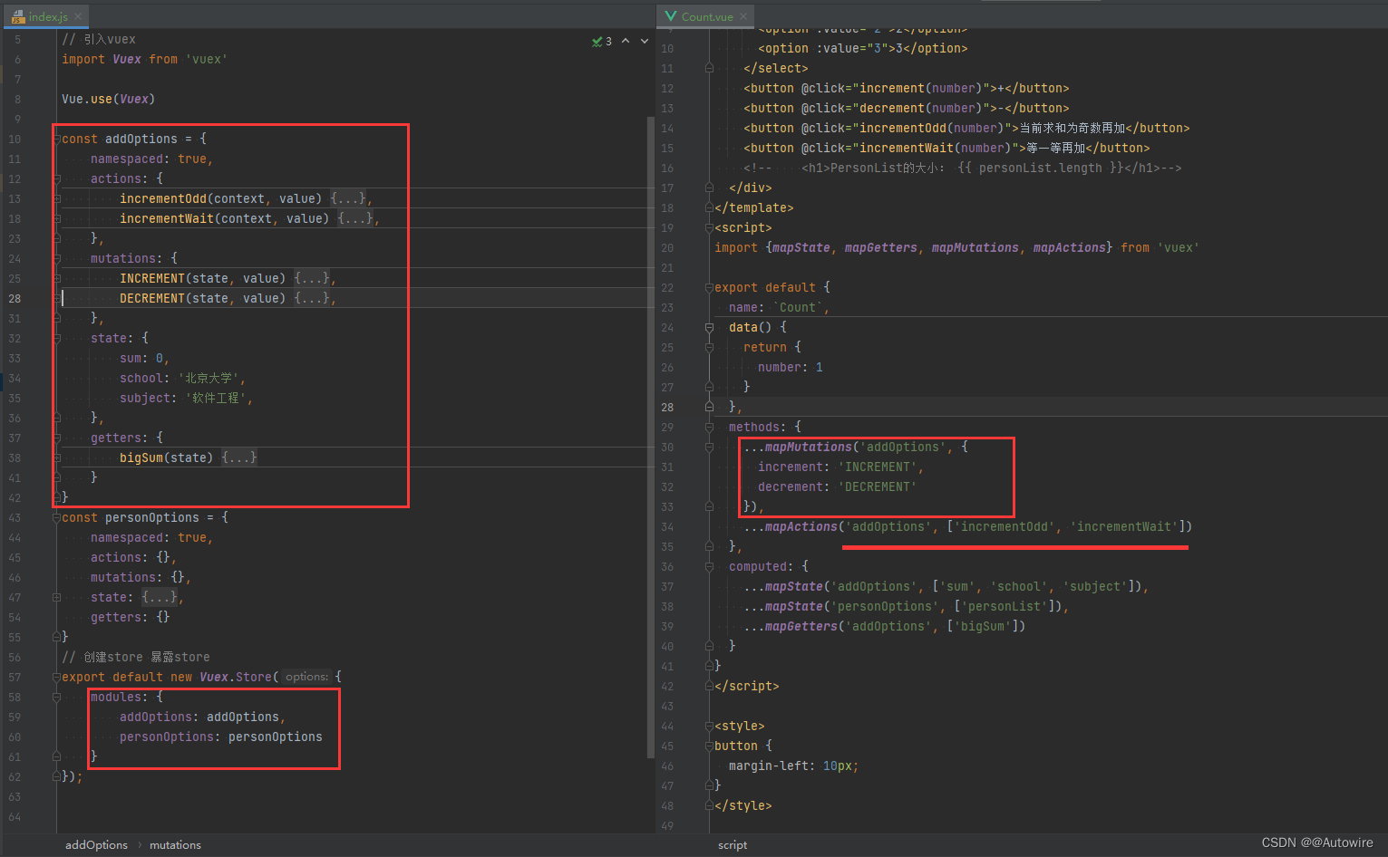
Task: Collapse computed block fold at line 36
Action: [x=709, y=566]
